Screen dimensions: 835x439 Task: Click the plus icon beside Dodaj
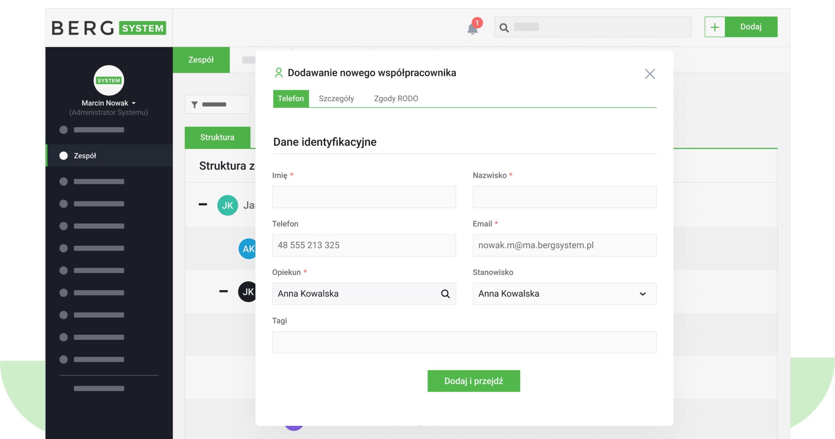715,27
